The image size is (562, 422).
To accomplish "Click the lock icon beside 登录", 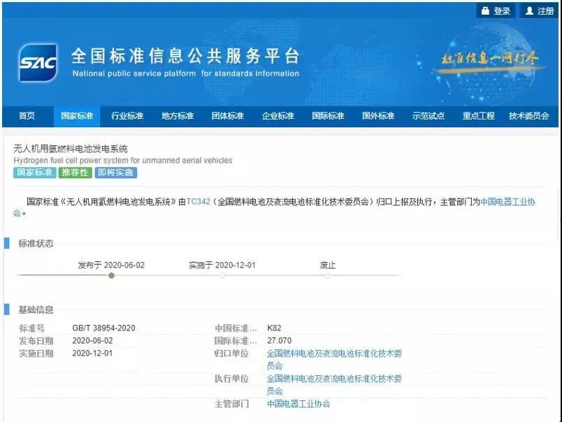I will (x=485, y=10).
